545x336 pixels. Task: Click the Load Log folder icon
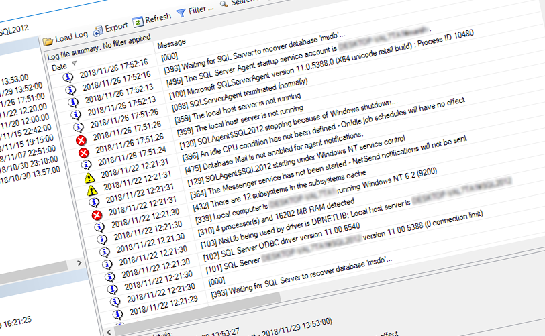[x=48, y=42]
